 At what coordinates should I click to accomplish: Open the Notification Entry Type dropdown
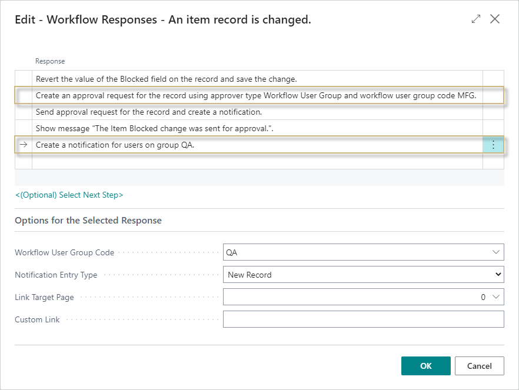pyautogui.click(x=498, y=274)
